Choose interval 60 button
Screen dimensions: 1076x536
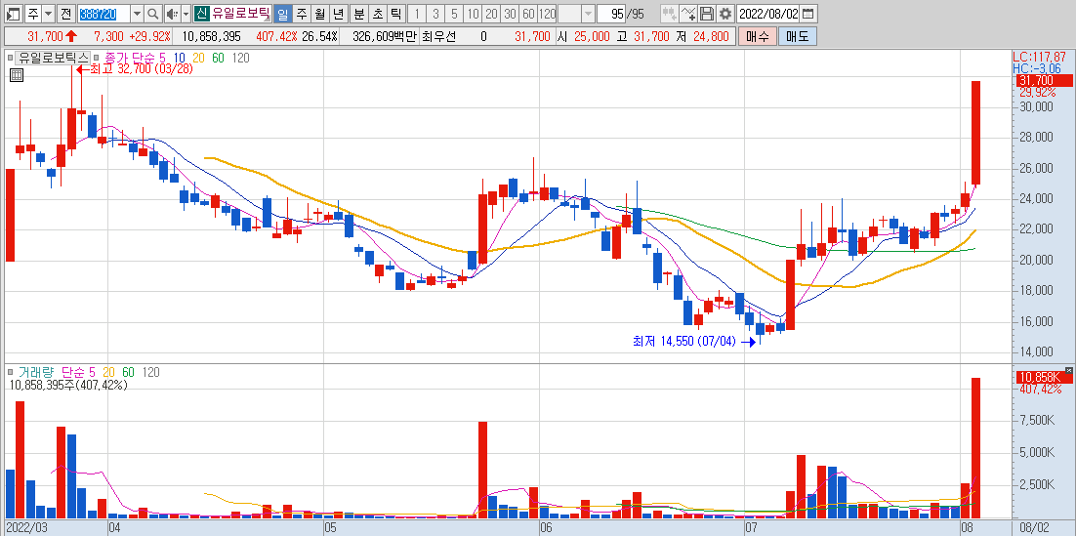tap(527, 14)
